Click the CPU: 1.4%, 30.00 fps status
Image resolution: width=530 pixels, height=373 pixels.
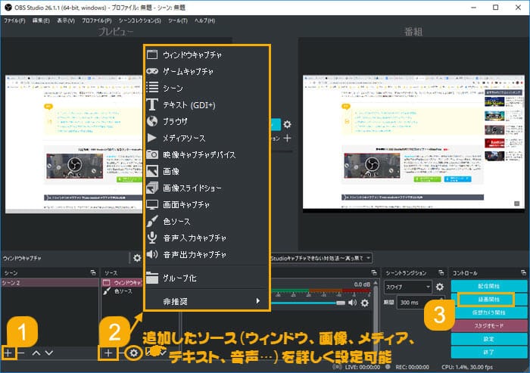click(467, 367)
